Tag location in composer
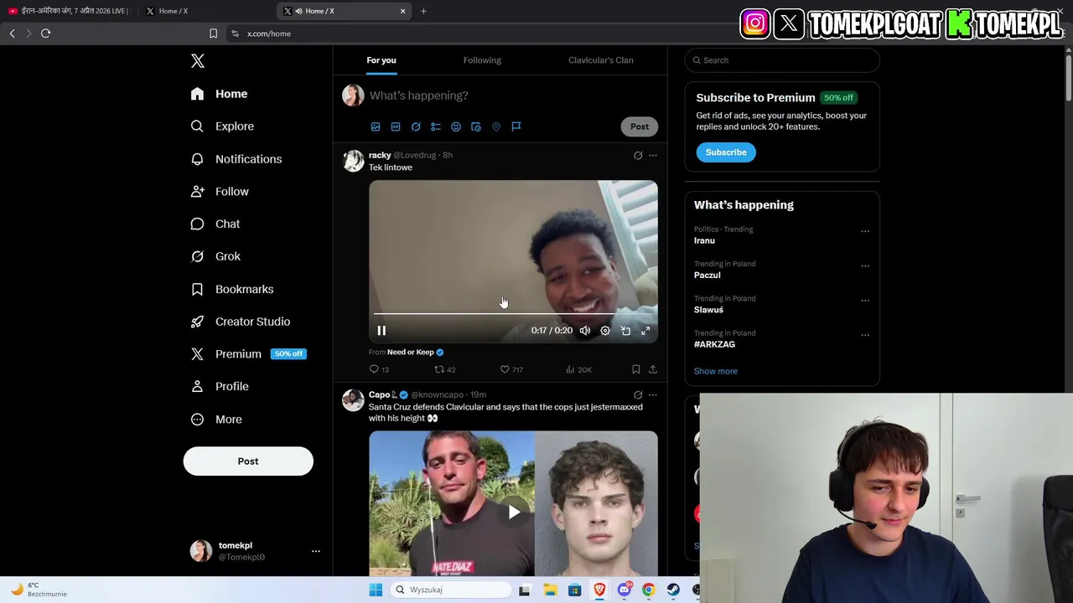Screen dimensions: 1073x603 (x=496, y=126)
